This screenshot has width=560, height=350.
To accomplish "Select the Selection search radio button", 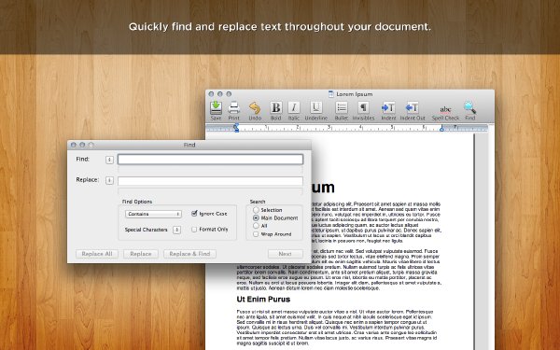I will [x=256, y=210].
